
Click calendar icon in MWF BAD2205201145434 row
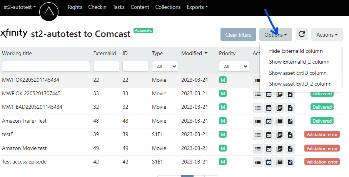(269, 107)
